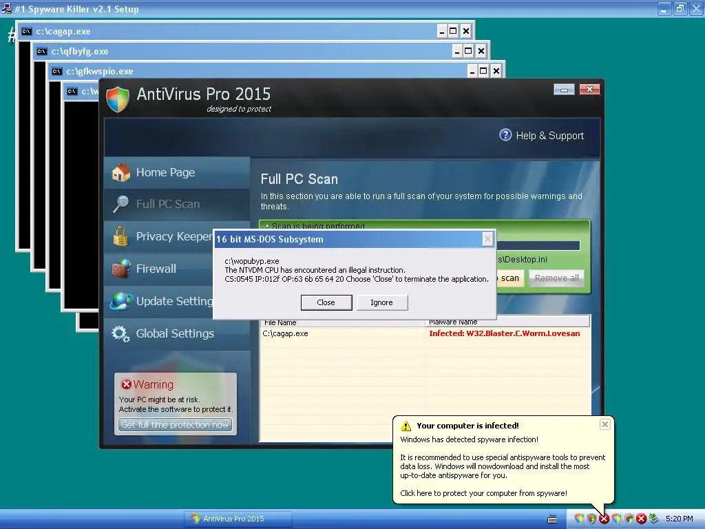Click the yellow warning triangle in the balloon
This screenshot has width=705, height=529.
[406, 426]
